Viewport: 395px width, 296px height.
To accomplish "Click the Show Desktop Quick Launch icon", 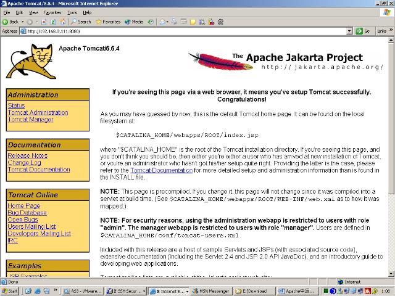I will tap(46, 291).
